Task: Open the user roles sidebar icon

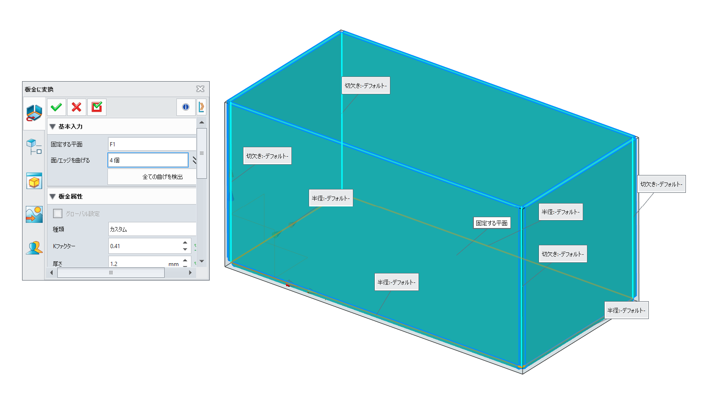Action: (34, 248)
